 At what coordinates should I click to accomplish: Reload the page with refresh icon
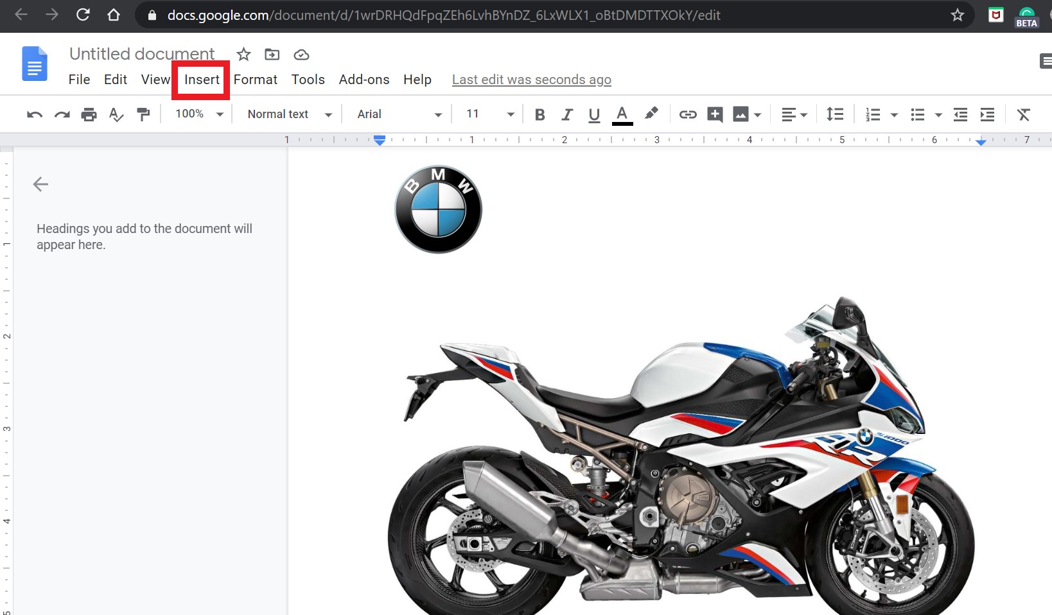tap(83, 15)
